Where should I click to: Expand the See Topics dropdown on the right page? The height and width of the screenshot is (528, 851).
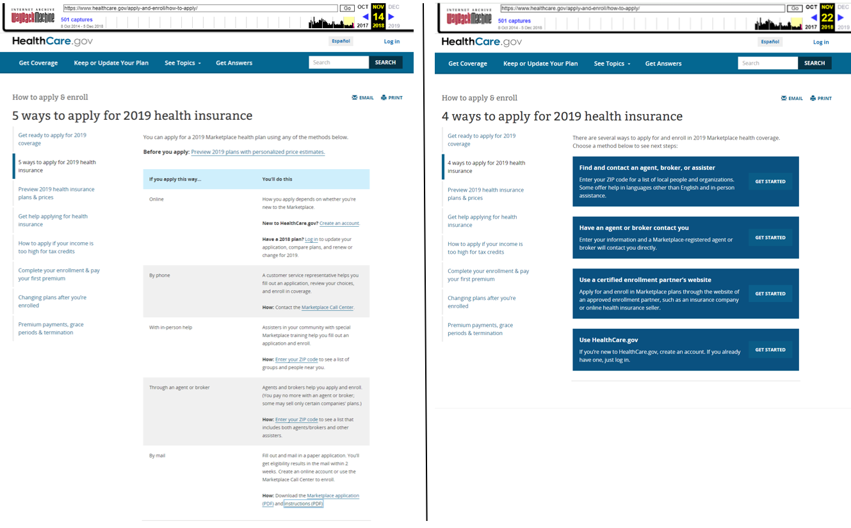coord(612,63)
